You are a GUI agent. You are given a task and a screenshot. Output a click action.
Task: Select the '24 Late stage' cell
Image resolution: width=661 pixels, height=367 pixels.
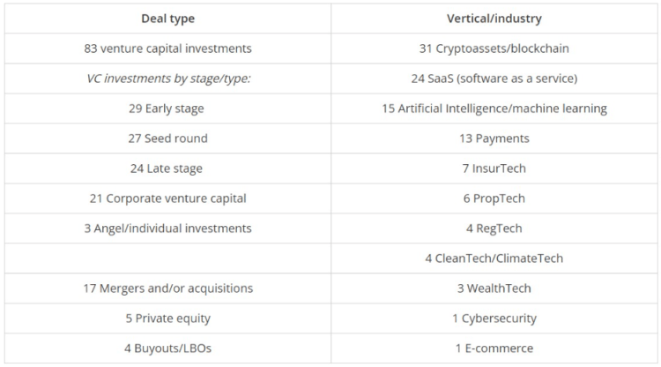coord(167,169)
